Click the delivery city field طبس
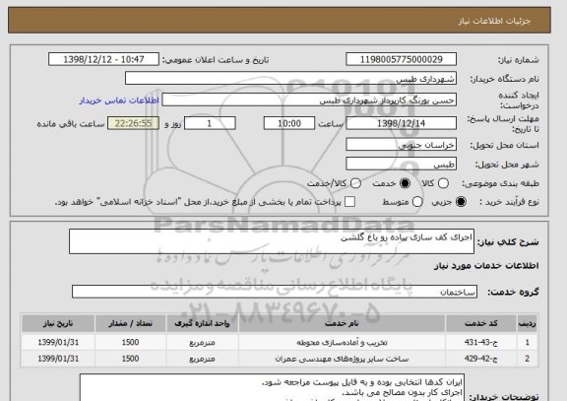Image resolution: width=567 pixels, height=401 pixels. (401, 164)
